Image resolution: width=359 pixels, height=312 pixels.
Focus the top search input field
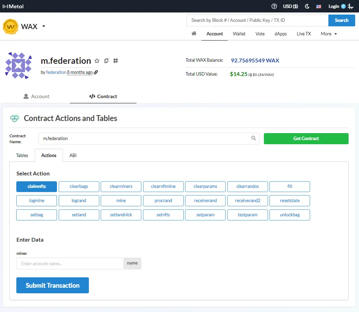(257, 20)
